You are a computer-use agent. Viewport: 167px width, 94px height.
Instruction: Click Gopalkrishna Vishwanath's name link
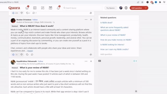(x=27, y=61)
